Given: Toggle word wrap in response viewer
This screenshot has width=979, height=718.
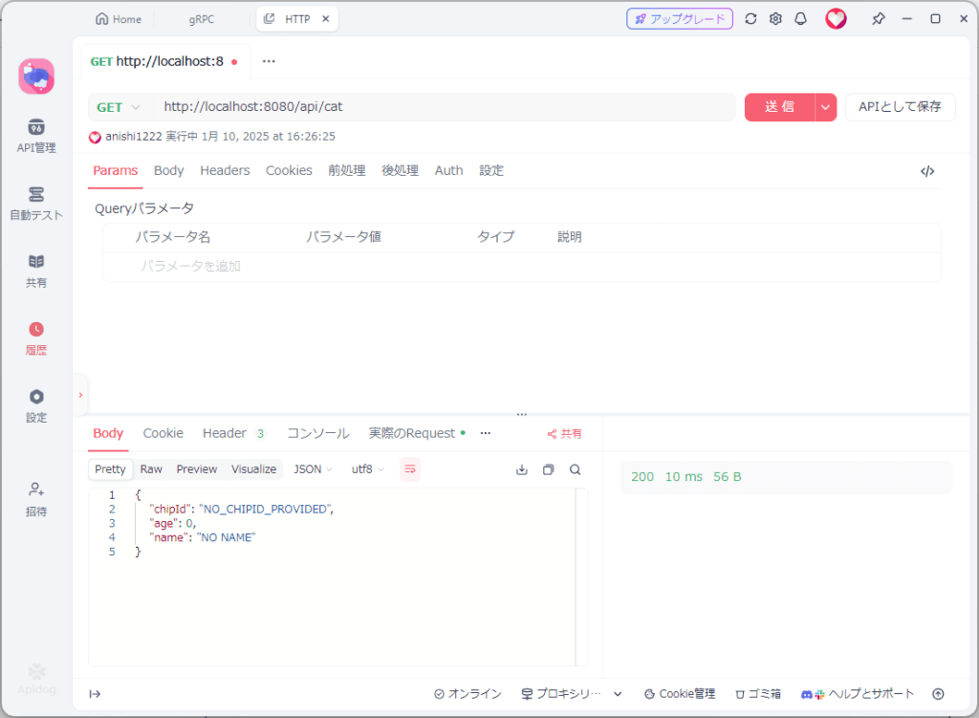Looking at the screenshot, I should coord(409,468).
